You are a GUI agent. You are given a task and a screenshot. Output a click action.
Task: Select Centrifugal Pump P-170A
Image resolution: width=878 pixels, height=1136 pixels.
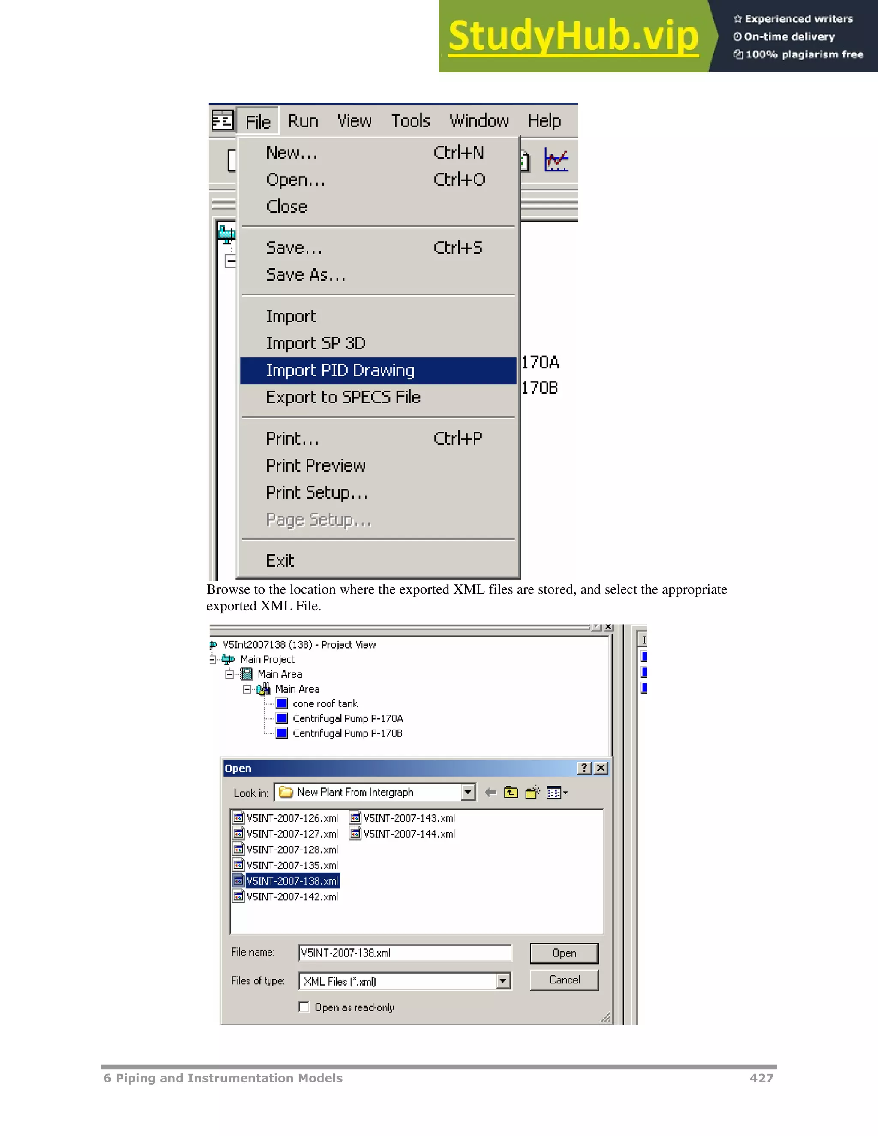[x=347, y=718]
